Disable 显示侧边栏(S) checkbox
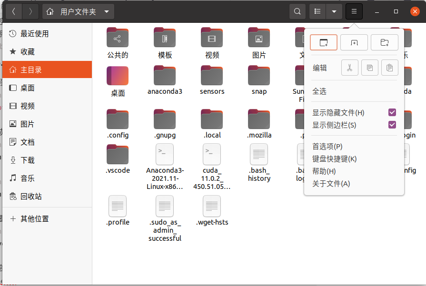Screen dimensions: 426x286 point(392,125)
